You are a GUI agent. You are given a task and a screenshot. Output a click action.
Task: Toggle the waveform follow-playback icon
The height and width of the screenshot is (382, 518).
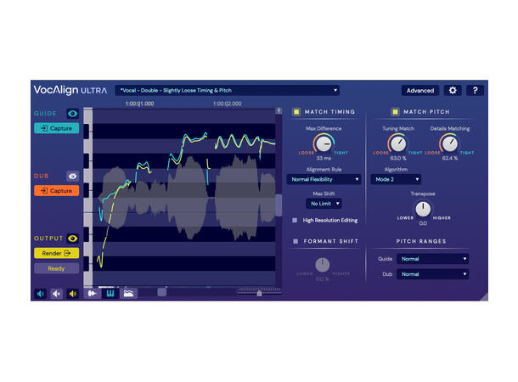(93, 293)
